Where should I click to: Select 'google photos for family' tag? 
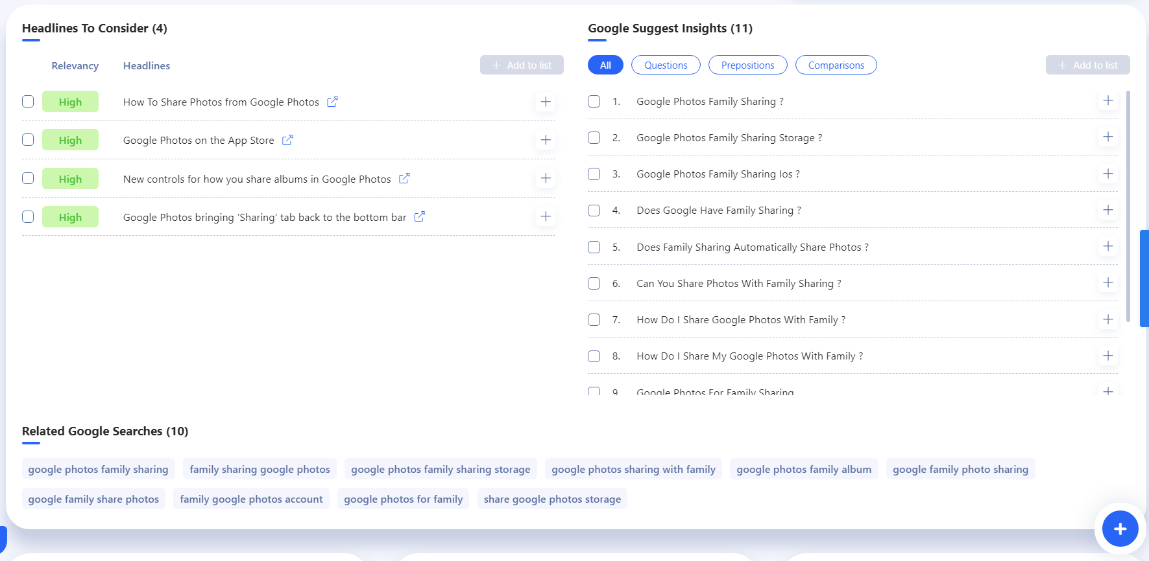pyautogui.click(x=403, y=499)
